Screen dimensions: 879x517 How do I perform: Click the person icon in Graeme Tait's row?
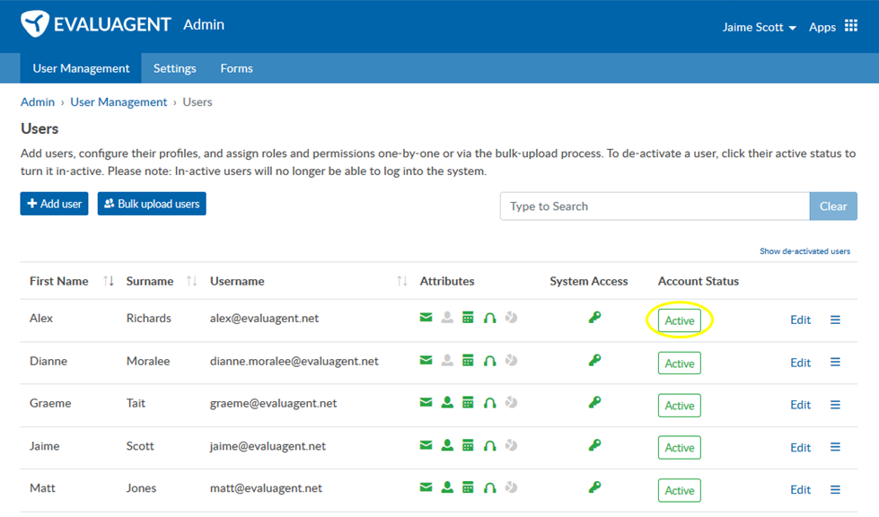point(447,402)
